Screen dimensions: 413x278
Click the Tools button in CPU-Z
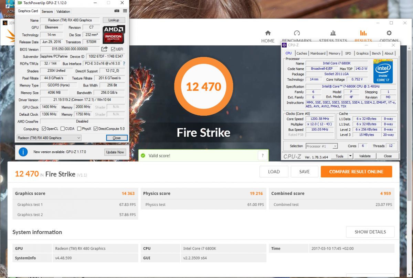(x=340, y=156)
